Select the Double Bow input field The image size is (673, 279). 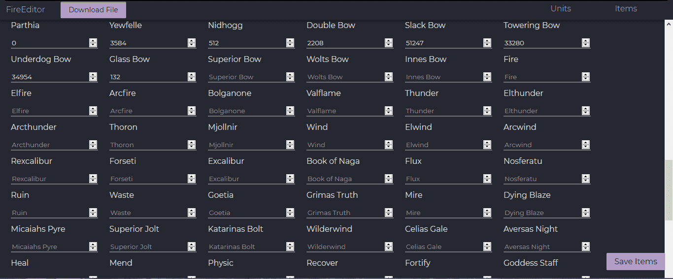pos(345,43)
